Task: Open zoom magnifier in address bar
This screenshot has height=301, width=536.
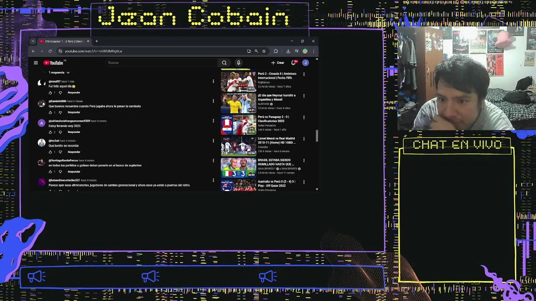Action: [x=256, y=51]
